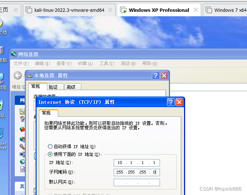
Task: Click the help button in TCP/IP 属性 dialog
Action: click(171, 102)
